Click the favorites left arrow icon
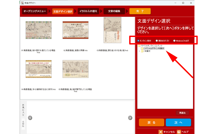The width and height of the screenshot is (214, 134). click(30, 118)
